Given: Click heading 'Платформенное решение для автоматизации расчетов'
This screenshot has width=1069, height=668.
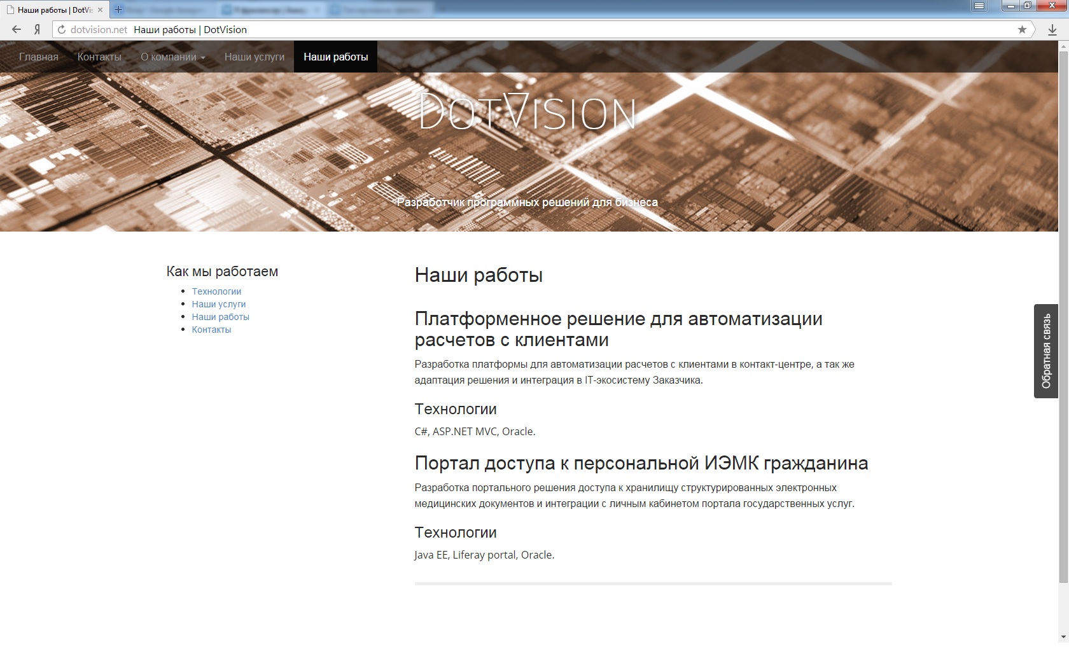Looking at the screenshot, I should pyautogui.click(x=618, y=329).
